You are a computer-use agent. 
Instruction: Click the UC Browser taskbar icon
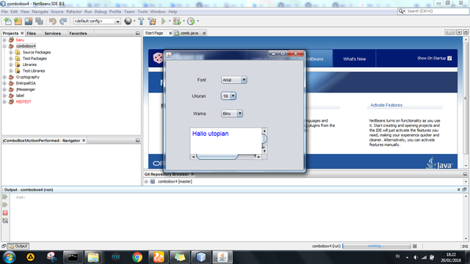[159, 257]
